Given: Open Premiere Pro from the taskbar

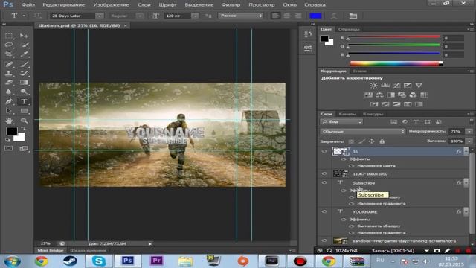Looking at the screenshot, I should click(x=157, y=261).
